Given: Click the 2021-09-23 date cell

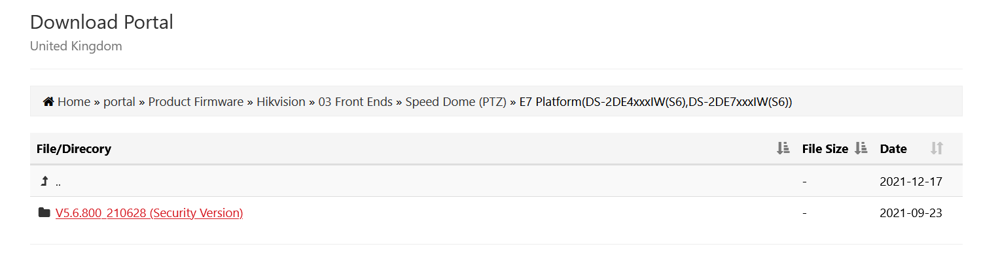Looking at the screenshot, I should click(910, 213).
